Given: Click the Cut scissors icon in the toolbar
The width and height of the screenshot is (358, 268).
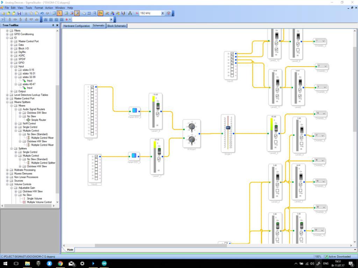Looking at the screenshot, I should (x=26, y=13).
